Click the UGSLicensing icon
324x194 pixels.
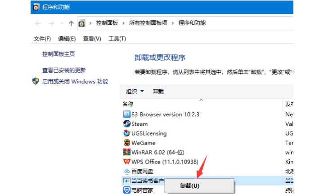pos(126,133)
